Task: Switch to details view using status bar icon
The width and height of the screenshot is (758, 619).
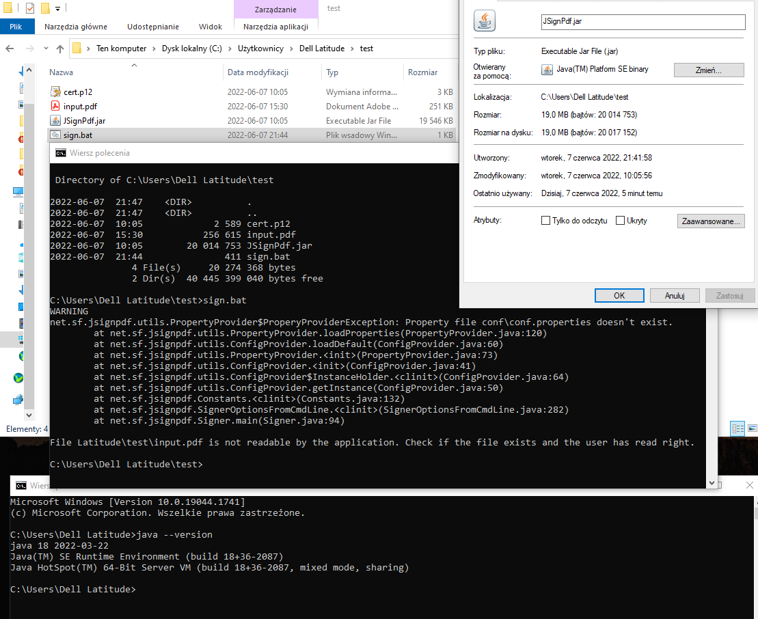Action: coord(737,428)
